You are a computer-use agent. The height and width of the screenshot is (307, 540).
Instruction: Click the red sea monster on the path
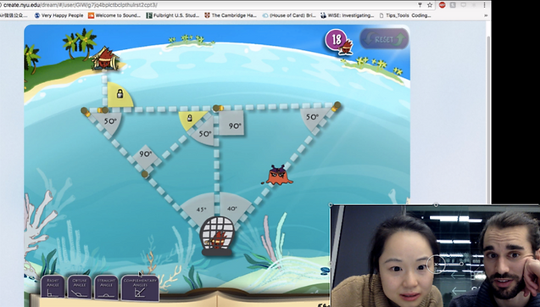279,176
